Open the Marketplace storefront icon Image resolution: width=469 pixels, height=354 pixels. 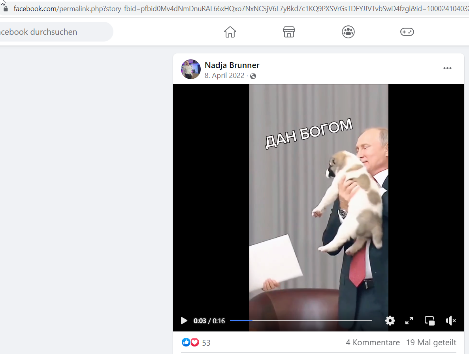click(x=289, y=32)
